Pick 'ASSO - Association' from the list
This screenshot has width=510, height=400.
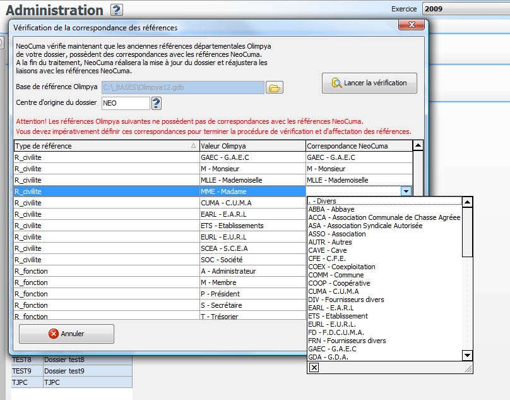pos(384,234)
